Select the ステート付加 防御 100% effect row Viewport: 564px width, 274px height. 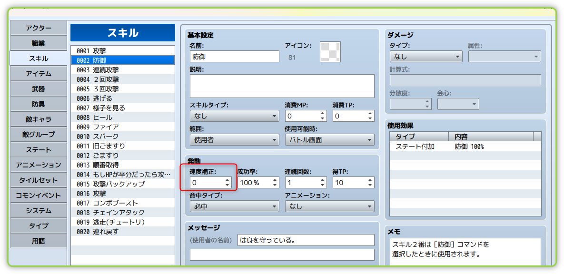tap(465, 147)
